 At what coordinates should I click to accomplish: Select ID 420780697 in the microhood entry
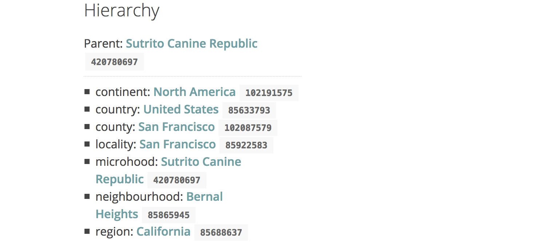tap(177, 180)
